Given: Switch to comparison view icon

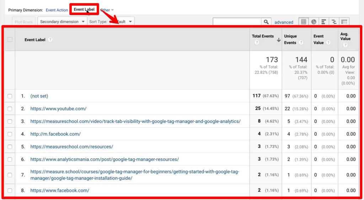Looking at the screenshot, I should pyautogui.click(x=334, y=22).
